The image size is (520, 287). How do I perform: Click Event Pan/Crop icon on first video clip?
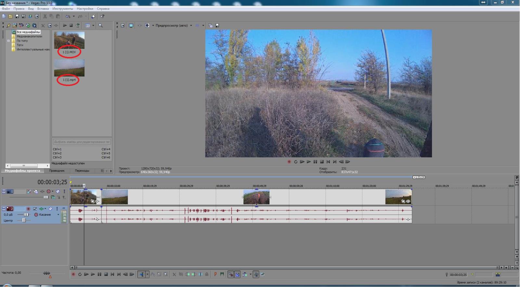coord(93,201)
